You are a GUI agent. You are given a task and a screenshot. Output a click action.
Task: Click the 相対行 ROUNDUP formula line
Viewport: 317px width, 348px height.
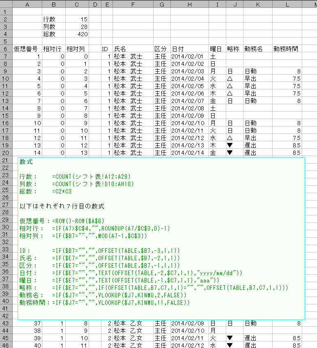(94, 229)
